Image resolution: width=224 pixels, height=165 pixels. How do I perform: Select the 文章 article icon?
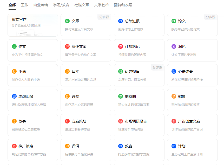tap(67, 21)
